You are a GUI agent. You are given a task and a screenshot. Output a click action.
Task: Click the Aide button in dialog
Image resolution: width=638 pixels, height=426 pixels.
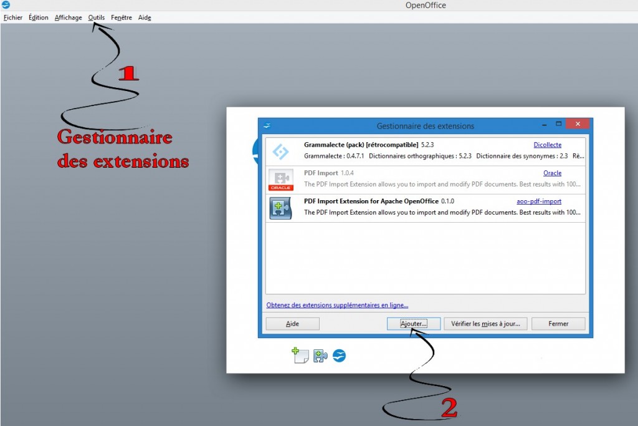292,324
